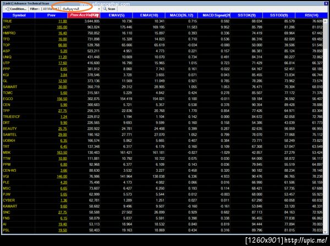Click VGI's MACD value 6.336
This screenshot has width=330, height=246.
point(193,176)
